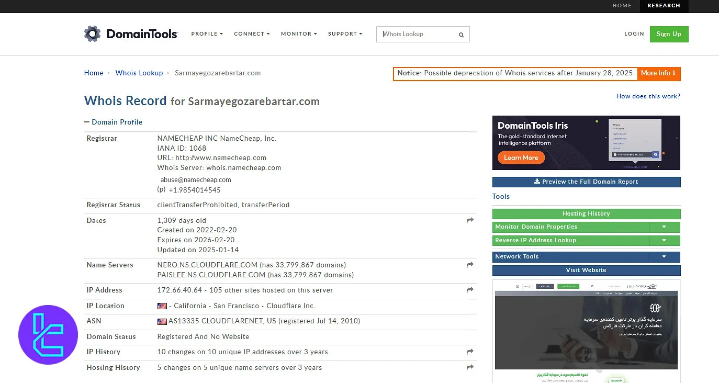The height and width of the screenshot is (383, 719).
Task: Click the share arrow in the IP History row
Action: coord(470,352)
